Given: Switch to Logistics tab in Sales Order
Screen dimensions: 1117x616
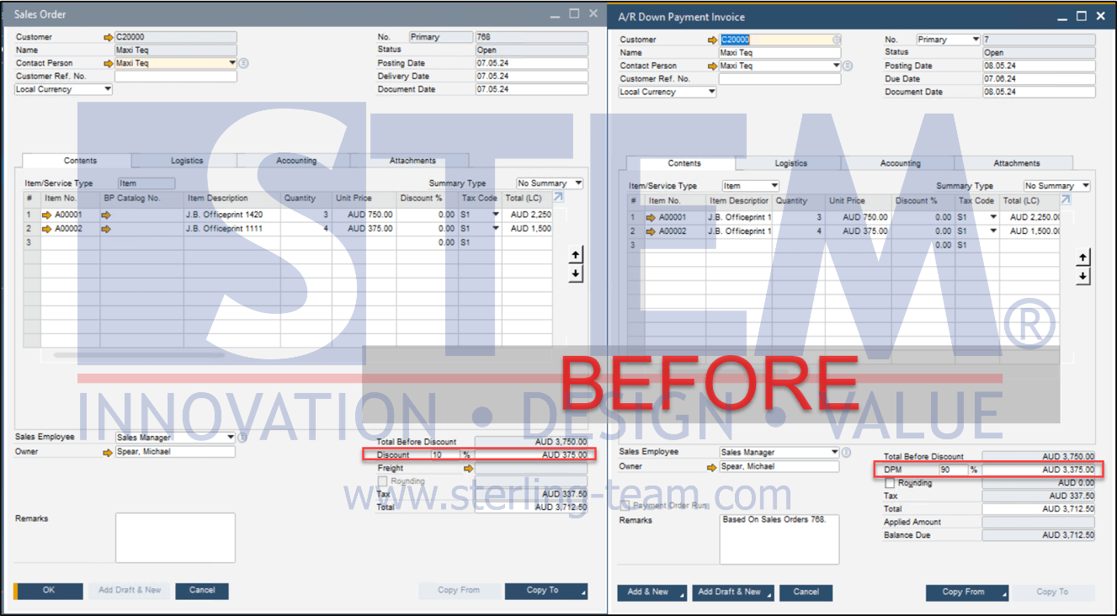Looking at the screenshot, I should click(x=187, y=161).
